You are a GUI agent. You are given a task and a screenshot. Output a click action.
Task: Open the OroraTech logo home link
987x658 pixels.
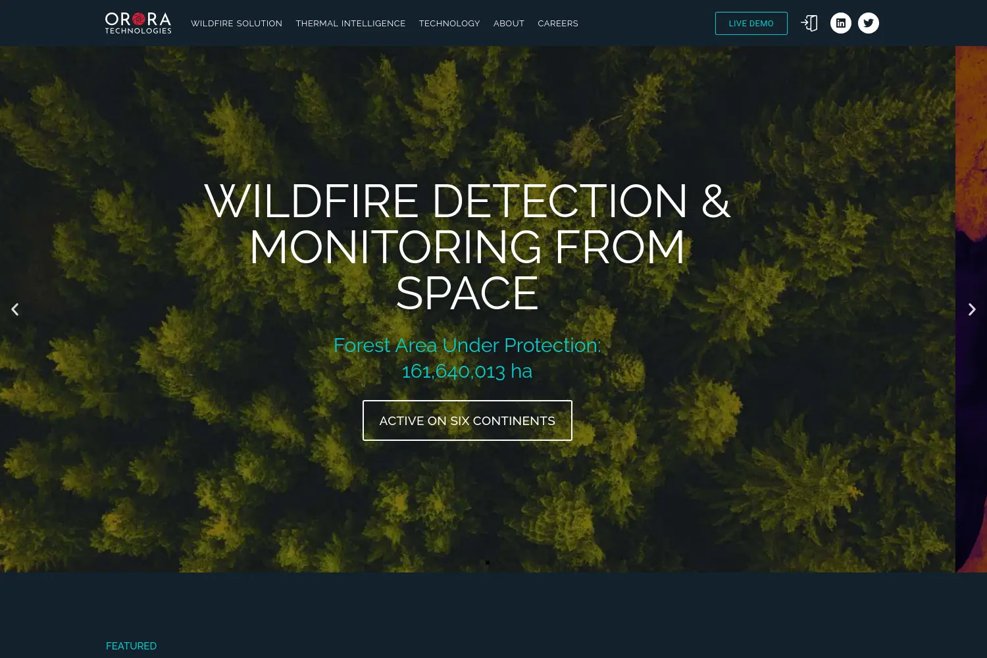[138, 23]
